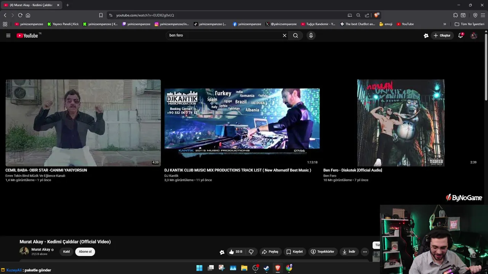Viewport: 488px width, 274px height.
Task: Click the Murat Akay channel name
Action: [x=41, y=249]
